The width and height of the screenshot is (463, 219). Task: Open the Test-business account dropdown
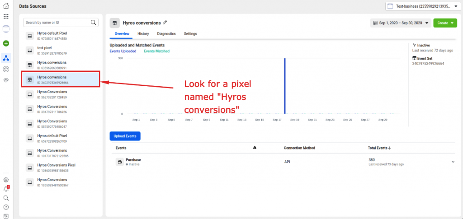pos(423,6)
